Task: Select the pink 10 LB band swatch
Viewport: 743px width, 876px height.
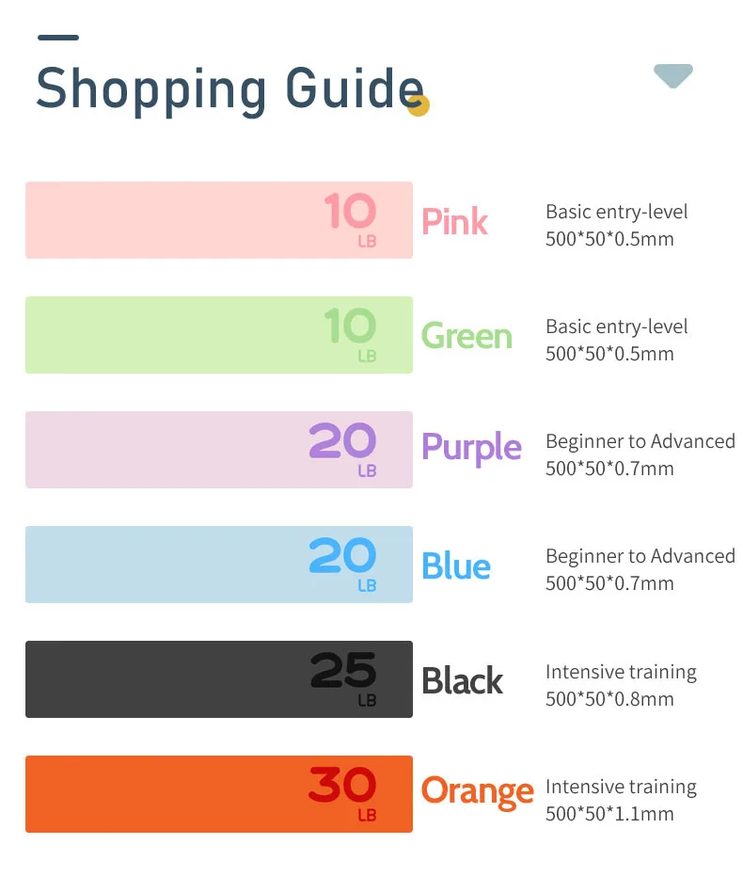Action: tap(218, 220)
